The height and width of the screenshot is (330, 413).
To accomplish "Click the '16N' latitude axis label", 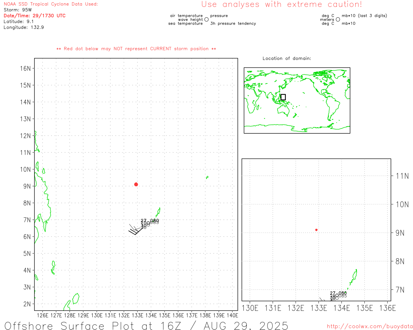I will 25,69.
